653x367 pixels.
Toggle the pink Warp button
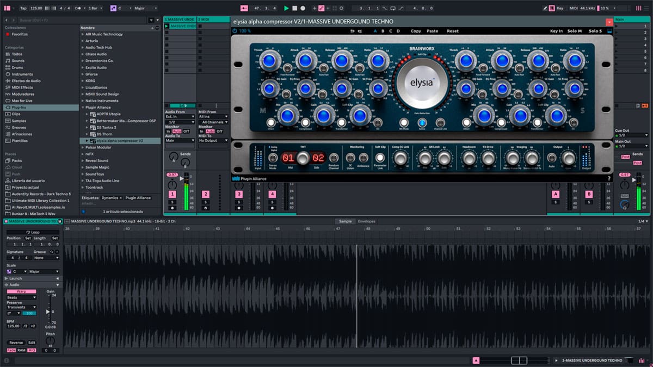click(x=21, y=291)
